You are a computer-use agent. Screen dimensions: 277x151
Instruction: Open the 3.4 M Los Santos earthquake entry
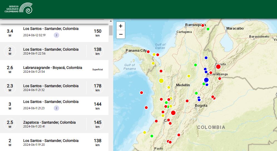tap(54, 33)
